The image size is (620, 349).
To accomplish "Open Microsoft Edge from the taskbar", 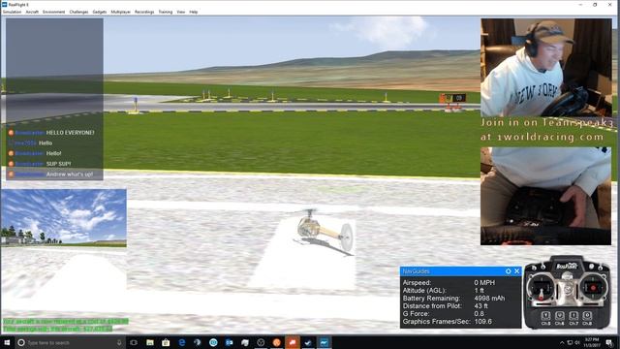I will (182, 342).
